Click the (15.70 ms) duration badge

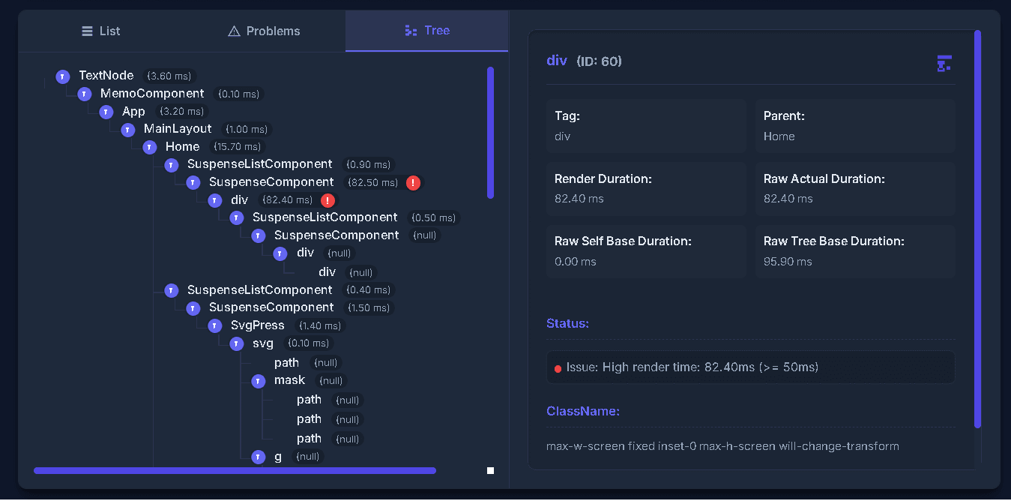click(237, 147)
